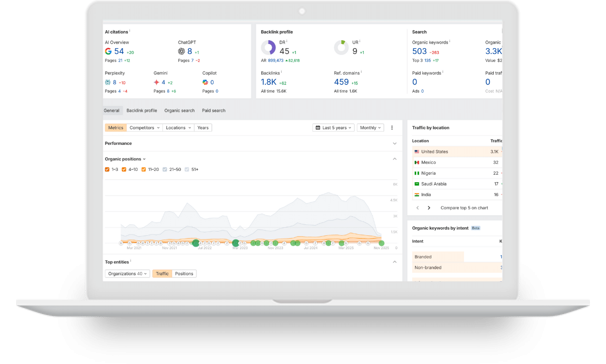Click the Gemini star icon

pyautogui.click(x=157, y=81)
